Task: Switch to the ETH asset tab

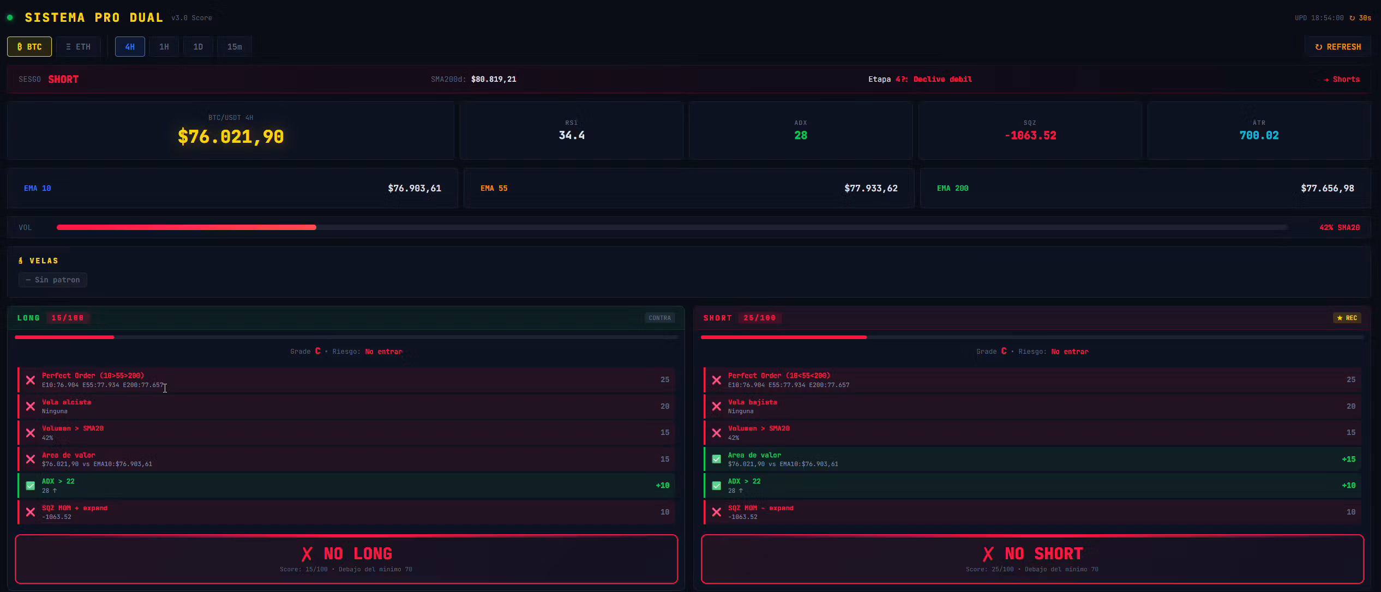Action: (x=79, y=47)
